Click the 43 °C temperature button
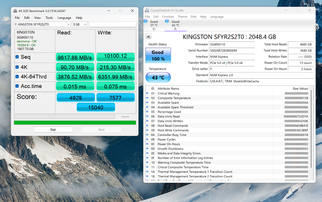The height and width of the screenshot is (202, 322). click(x=158, y=78)
